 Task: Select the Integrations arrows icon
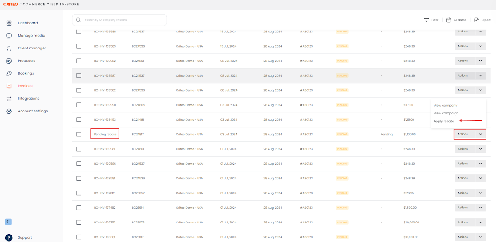click(9, 99)
